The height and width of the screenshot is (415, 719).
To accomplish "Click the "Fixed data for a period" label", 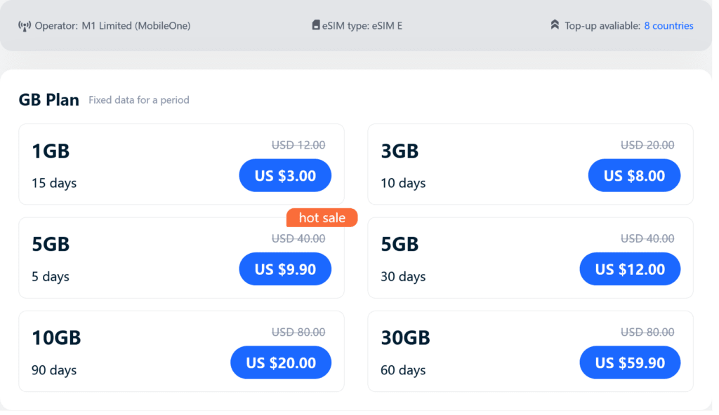I will (x=139, y=100).
